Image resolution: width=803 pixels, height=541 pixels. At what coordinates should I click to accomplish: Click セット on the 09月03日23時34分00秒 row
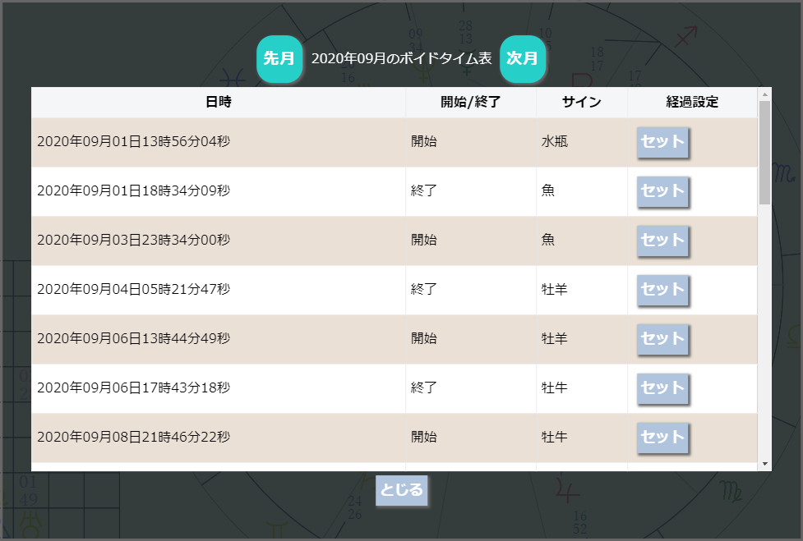[x=662, y=241]
